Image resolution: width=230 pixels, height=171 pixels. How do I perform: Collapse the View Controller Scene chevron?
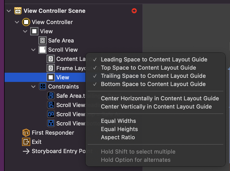click(9, 11)
